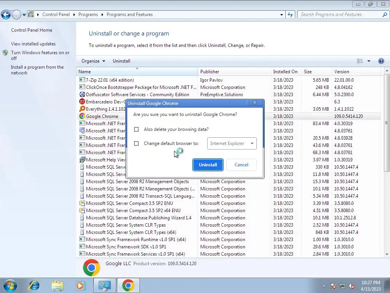
Task: Launch Internet Explorer from taskbar
Action: tap(34, 285)
